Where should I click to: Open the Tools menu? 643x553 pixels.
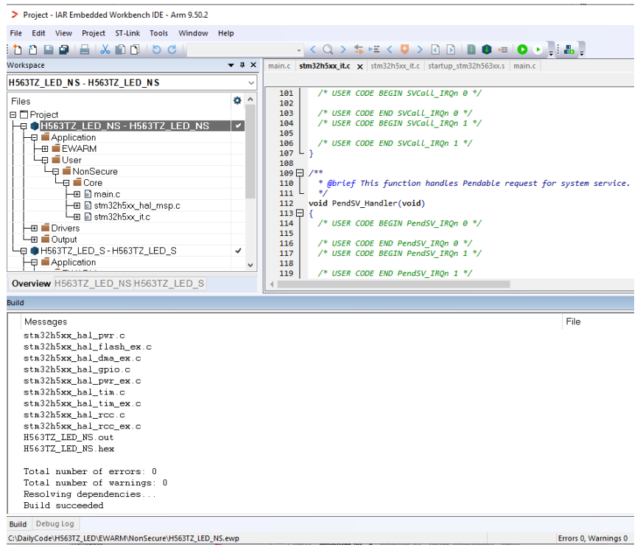(158, 33)
